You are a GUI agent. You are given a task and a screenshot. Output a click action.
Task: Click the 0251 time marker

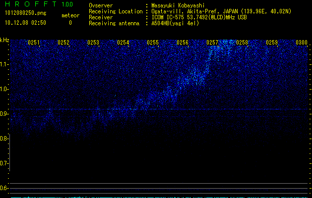tap(34, 43)
